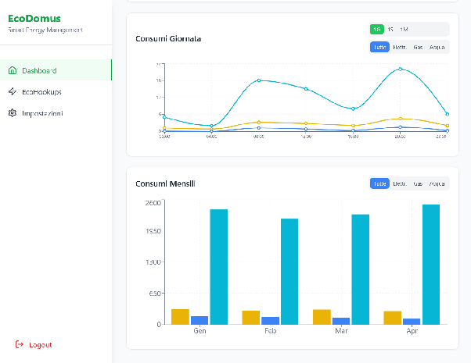The image size is (471, 363).
Task: Switch to the 1M time range
Action: coord(404,30)
